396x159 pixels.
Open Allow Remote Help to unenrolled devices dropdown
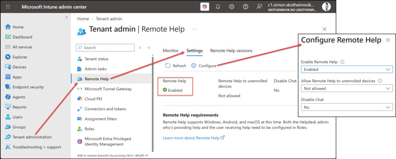click(x=347, y=88)
